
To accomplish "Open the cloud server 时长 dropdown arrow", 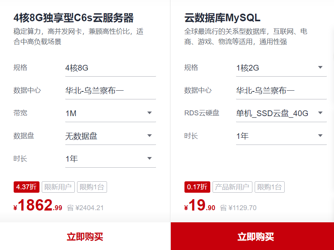I will (150, 159).
